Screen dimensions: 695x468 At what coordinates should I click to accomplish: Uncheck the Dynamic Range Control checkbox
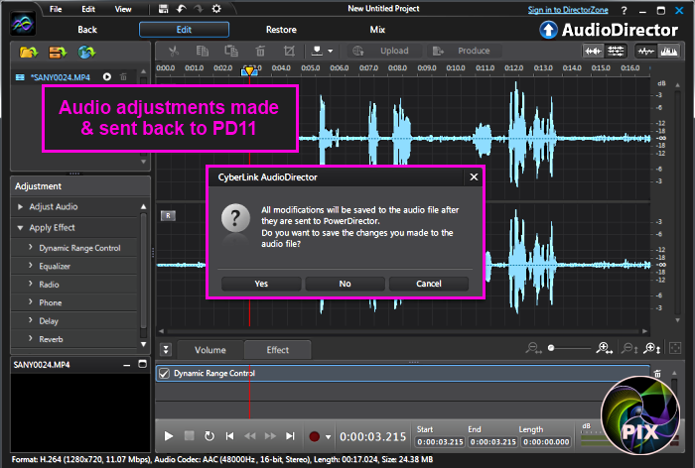coord(165,373)
